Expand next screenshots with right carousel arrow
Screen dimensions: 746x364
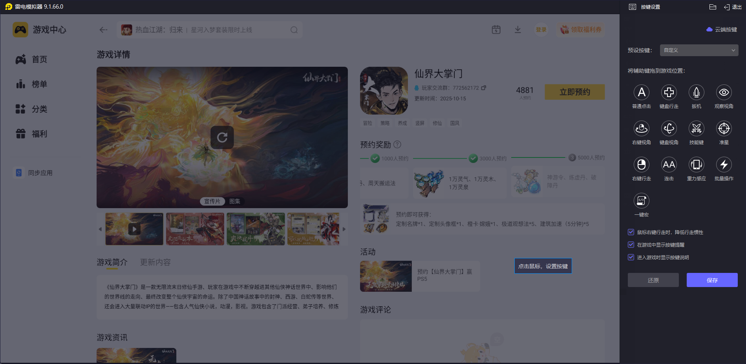(x=344, y=229)
